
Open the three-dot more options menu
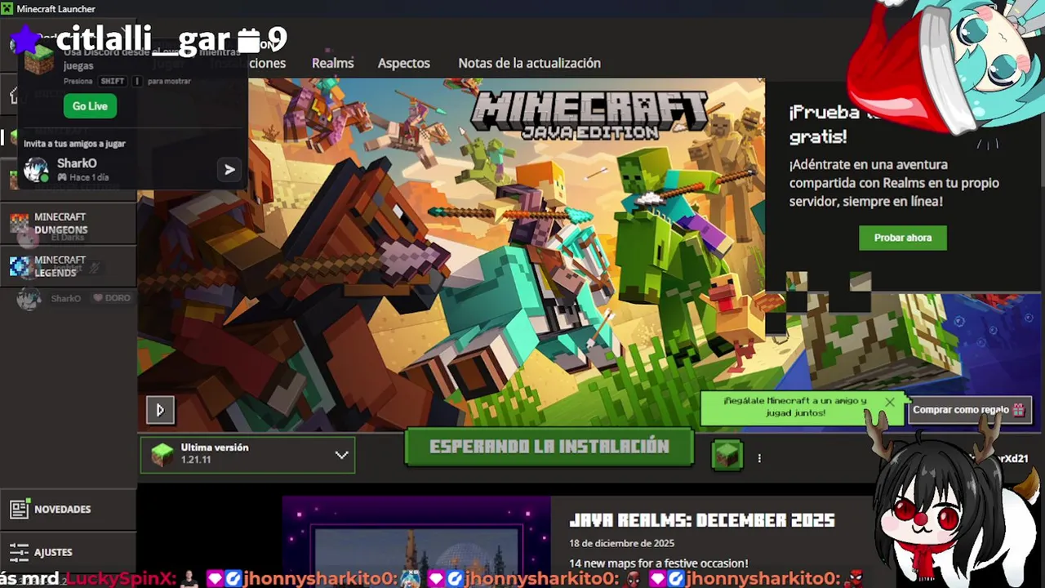tap(759, 458)
